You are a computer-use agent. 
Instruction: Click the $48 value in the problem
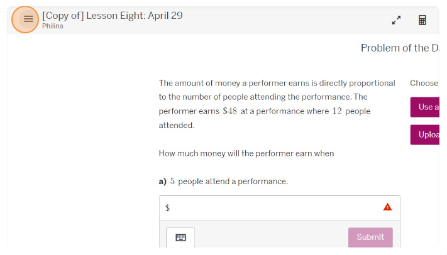(229, 111)
